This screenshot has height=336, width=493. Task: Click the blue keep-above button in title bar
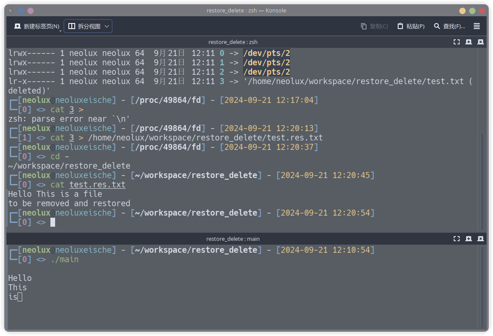[x=21, y=11]
